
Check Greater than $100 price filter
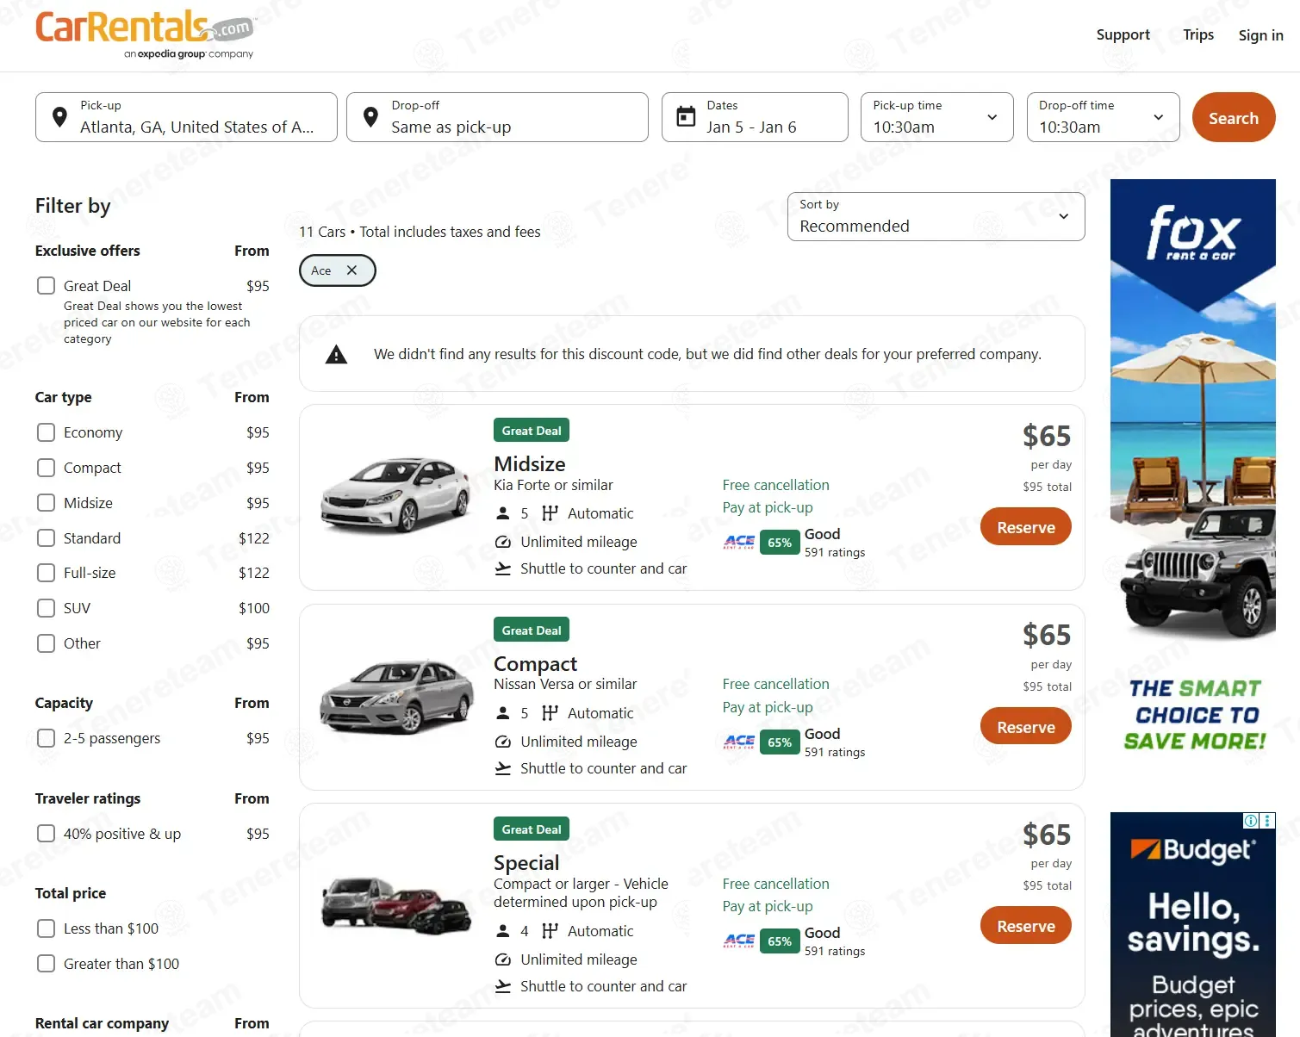(47, 964)
